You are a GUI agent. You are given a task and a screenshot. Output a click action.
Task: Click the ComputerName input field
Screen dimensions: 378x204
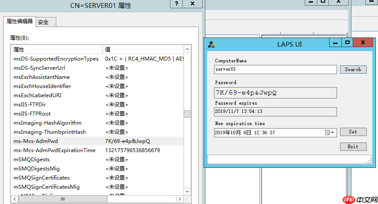click(275, 69)
